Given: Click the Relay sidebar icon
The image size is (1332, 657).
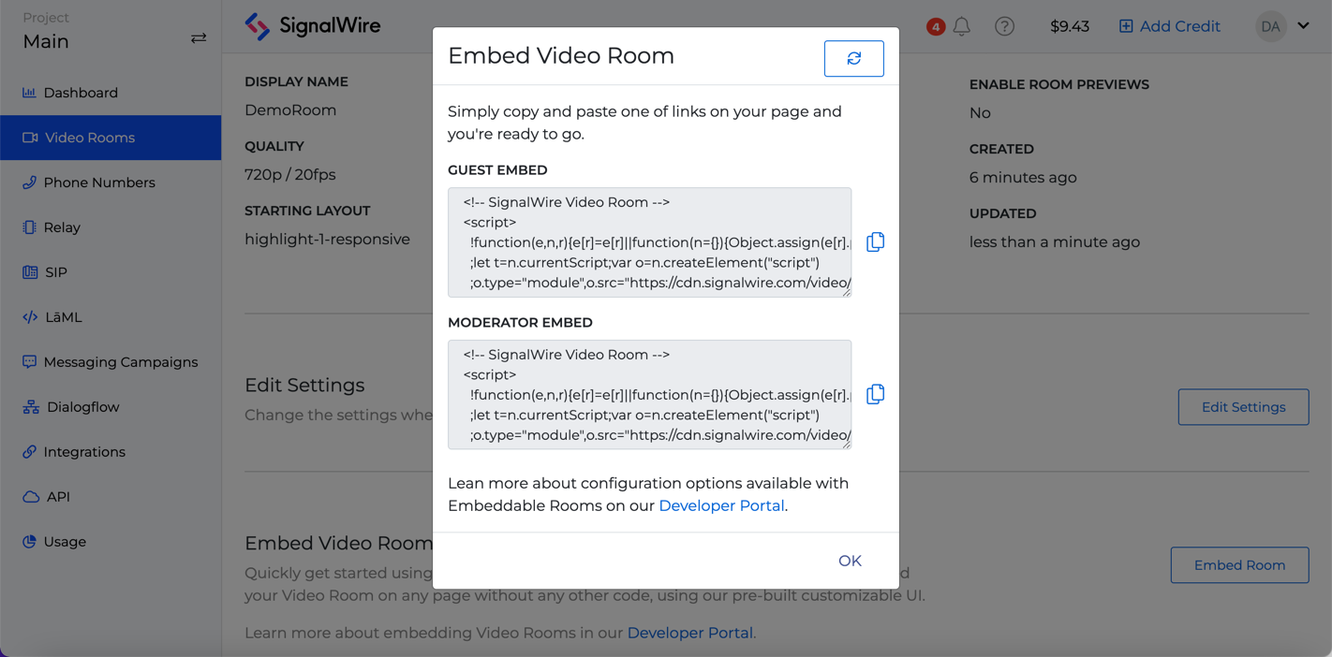Looking at the screenshot, I should [x=29, y=227].
